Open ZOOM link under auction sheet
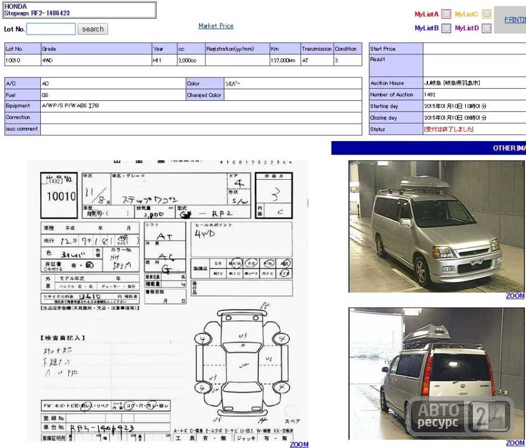Viewport: 526px width, 448px height. [299, 444]
